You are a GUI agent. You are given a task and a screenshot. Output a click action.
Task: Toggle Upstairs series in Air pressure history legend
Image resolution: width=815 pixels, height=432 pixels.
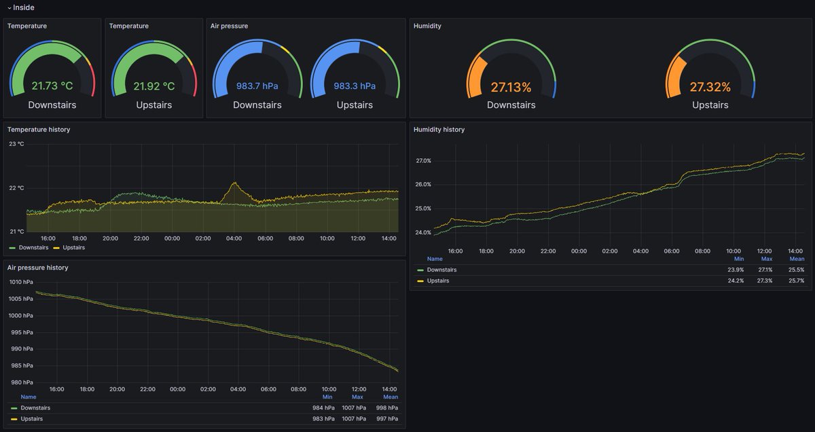coord(33,418)
